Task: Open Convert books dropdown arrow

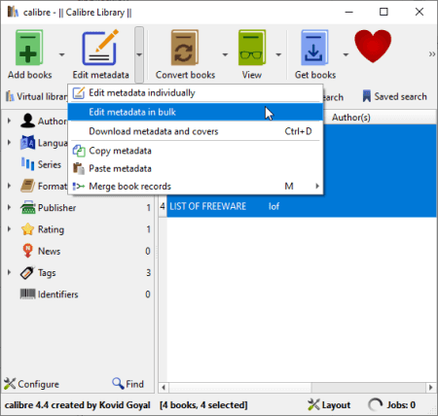Action: 225,54
